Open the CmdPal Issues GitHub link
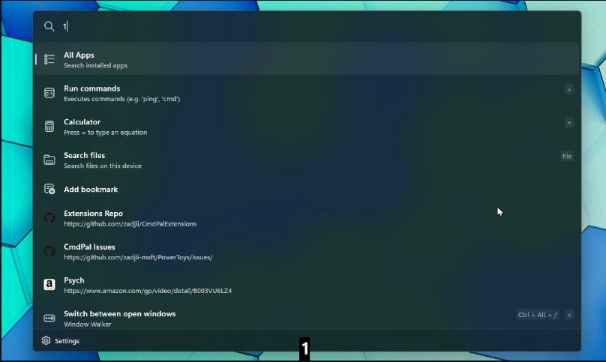The height and width of the screenshot is (362, 606). [x=307, y=252]
